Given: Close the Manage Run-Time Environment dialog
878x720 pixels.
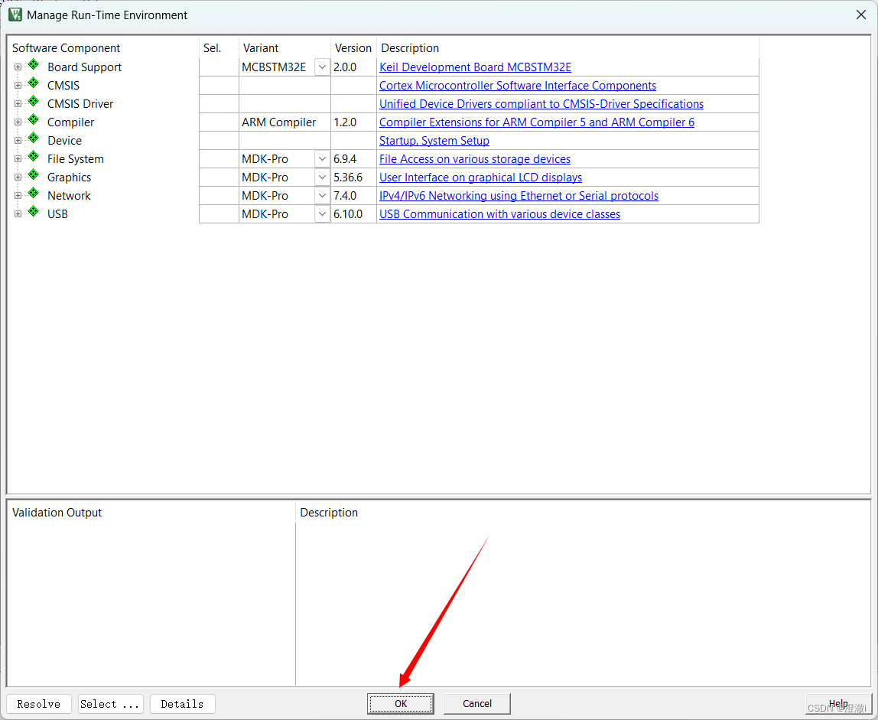Looking at the screenshot, I should tap(861, 15).
